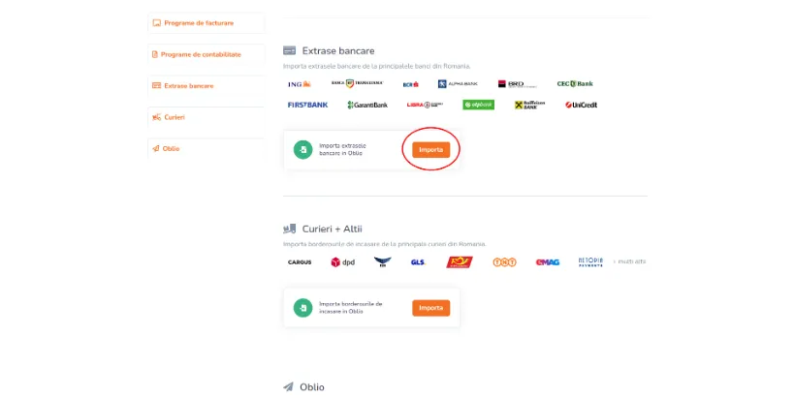Click the dpd courier logo
Screen dimensions: 795x398
pyautogui.click(x=343, y=262)
